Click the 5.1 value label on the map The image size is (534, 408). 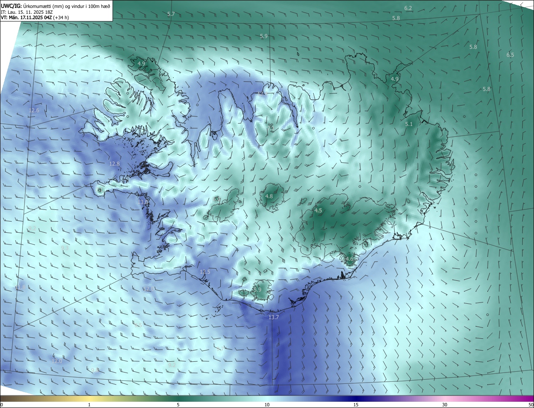click(409, 124)
